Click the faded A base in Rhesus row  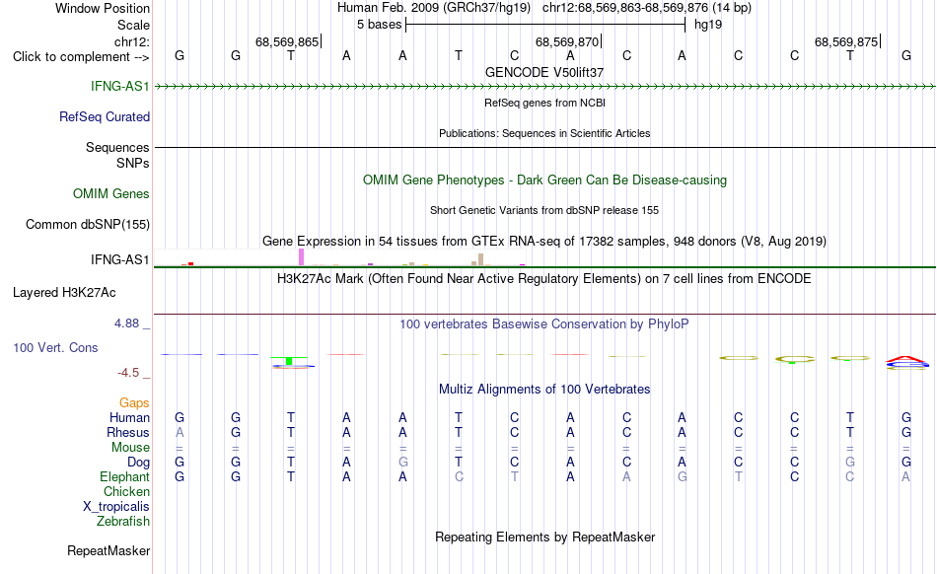click(180, 432)
